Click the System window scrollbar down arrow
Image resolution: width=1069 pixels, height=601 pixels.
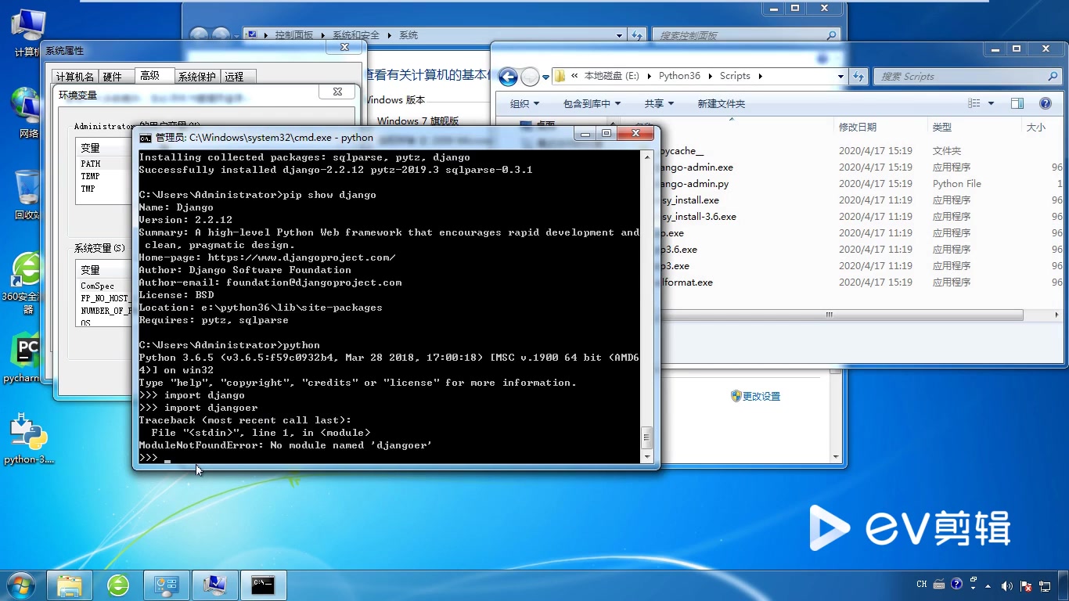click(837, 457)
